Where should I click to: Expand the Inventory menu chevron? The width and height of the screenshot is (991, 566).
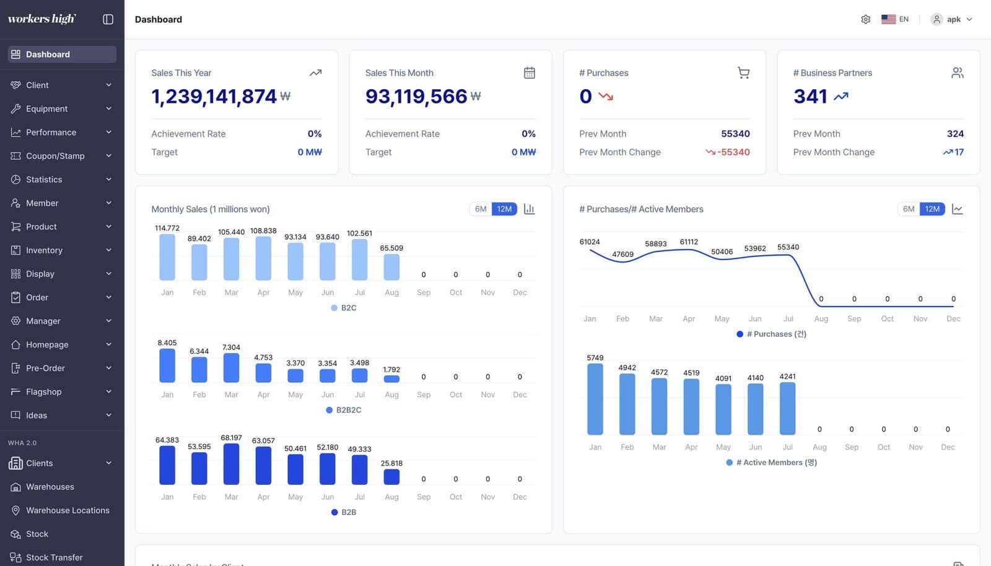coord(109,250)
